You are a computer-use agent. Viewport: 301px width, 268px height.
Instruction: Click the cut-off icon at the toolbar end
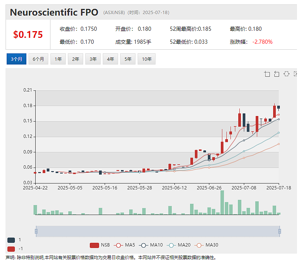click(295, 74)
